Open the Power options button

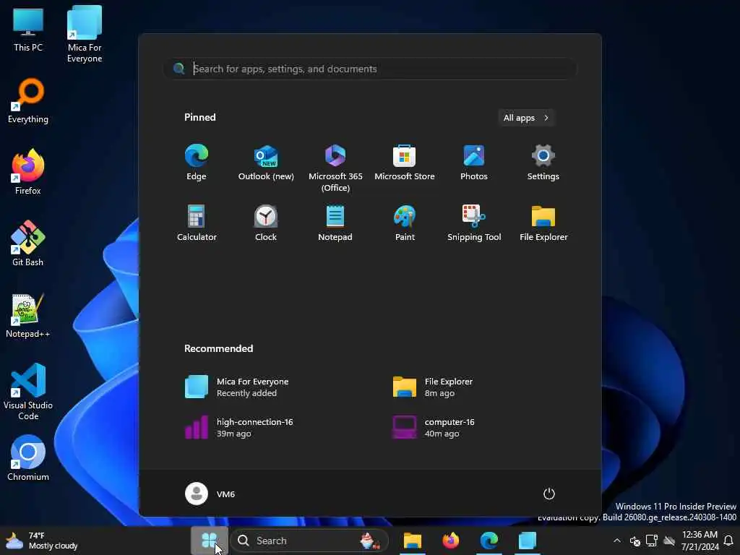[549, 494]
